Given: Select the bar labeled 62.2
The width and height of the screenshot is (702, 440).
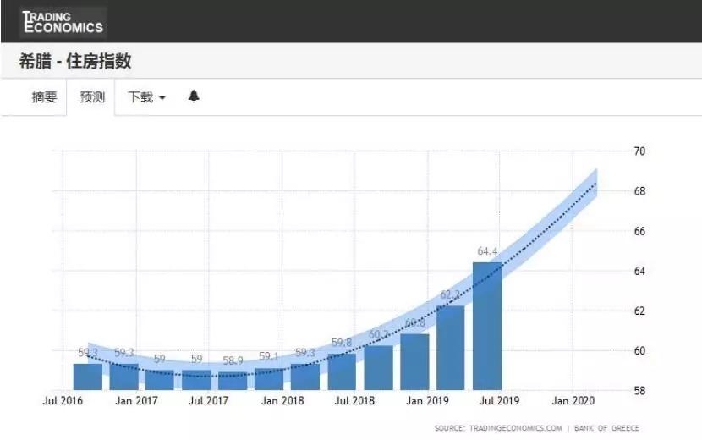Looking at the screenshot, I should (x=450, y=348).
